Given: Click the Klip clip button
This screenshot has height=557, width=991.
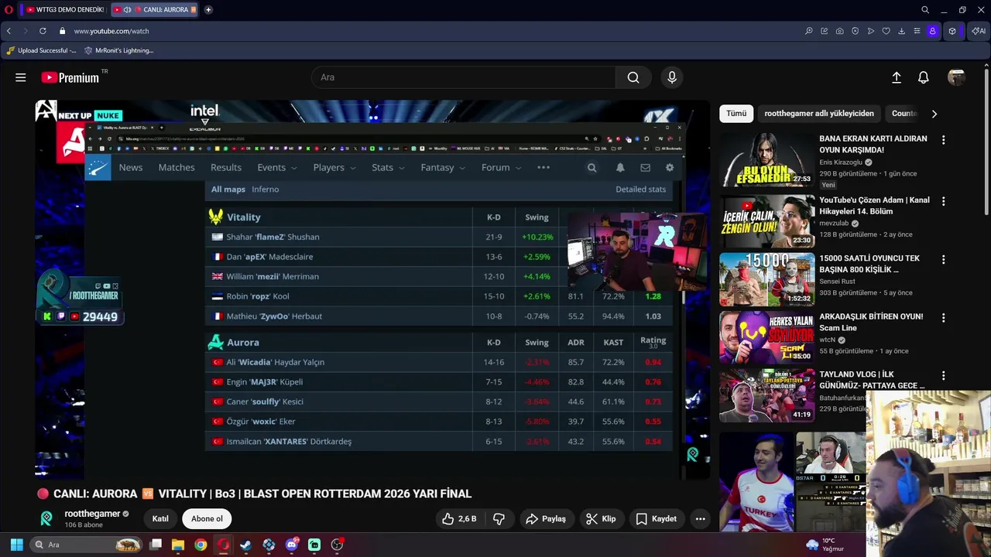Looking at the screenshot, I should pyautogui.click(x=601, y=519).
